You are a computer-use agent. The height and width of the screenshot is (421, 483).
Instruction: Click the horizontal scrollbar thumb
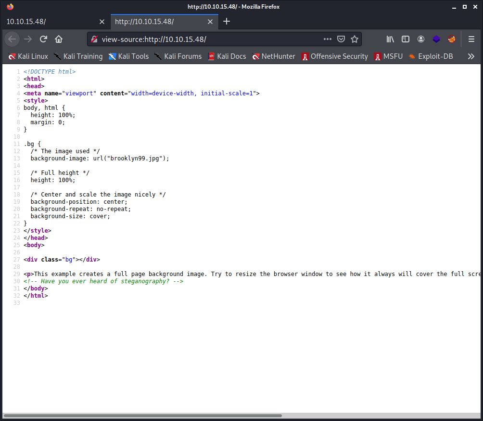[x=142, y=415]
